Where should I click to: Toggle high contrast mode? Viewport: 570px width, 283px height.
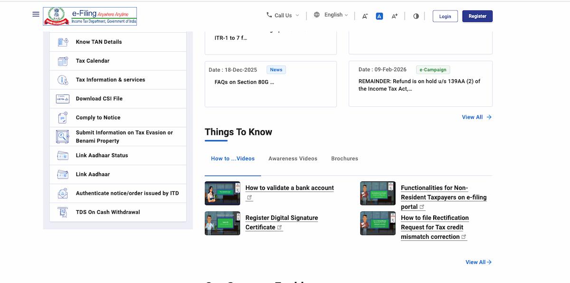[416, 16]
